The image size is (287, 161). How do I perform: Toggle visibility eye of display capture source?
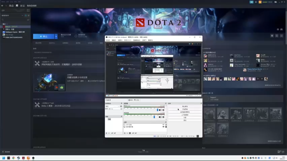pos(164,127)
